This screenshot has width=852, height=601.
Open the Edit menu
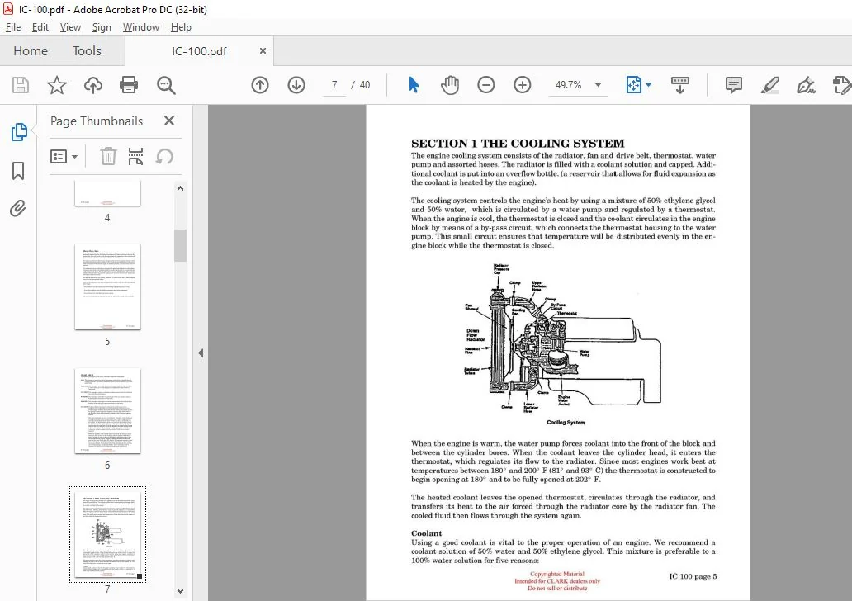40,27
